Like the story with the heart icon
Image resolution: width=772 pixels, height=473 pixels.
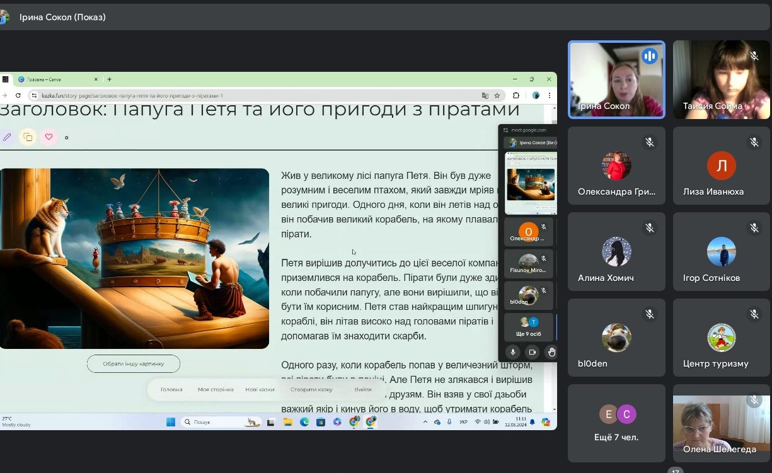point(49,137)
